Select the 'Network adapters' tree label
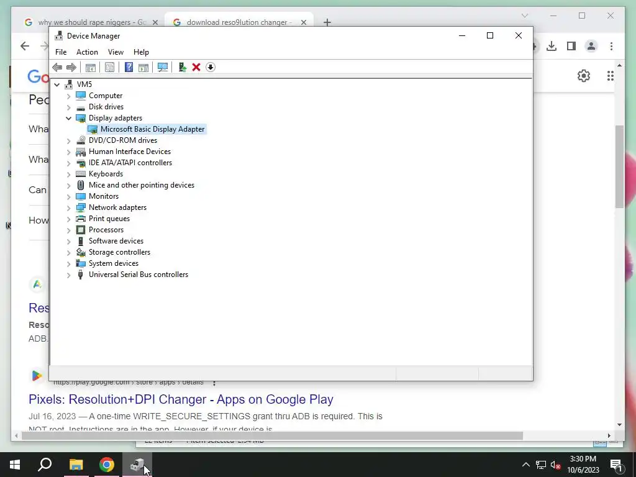Viewport: 636px width, 477px height. pyautogui.click(x=117, y=207)
